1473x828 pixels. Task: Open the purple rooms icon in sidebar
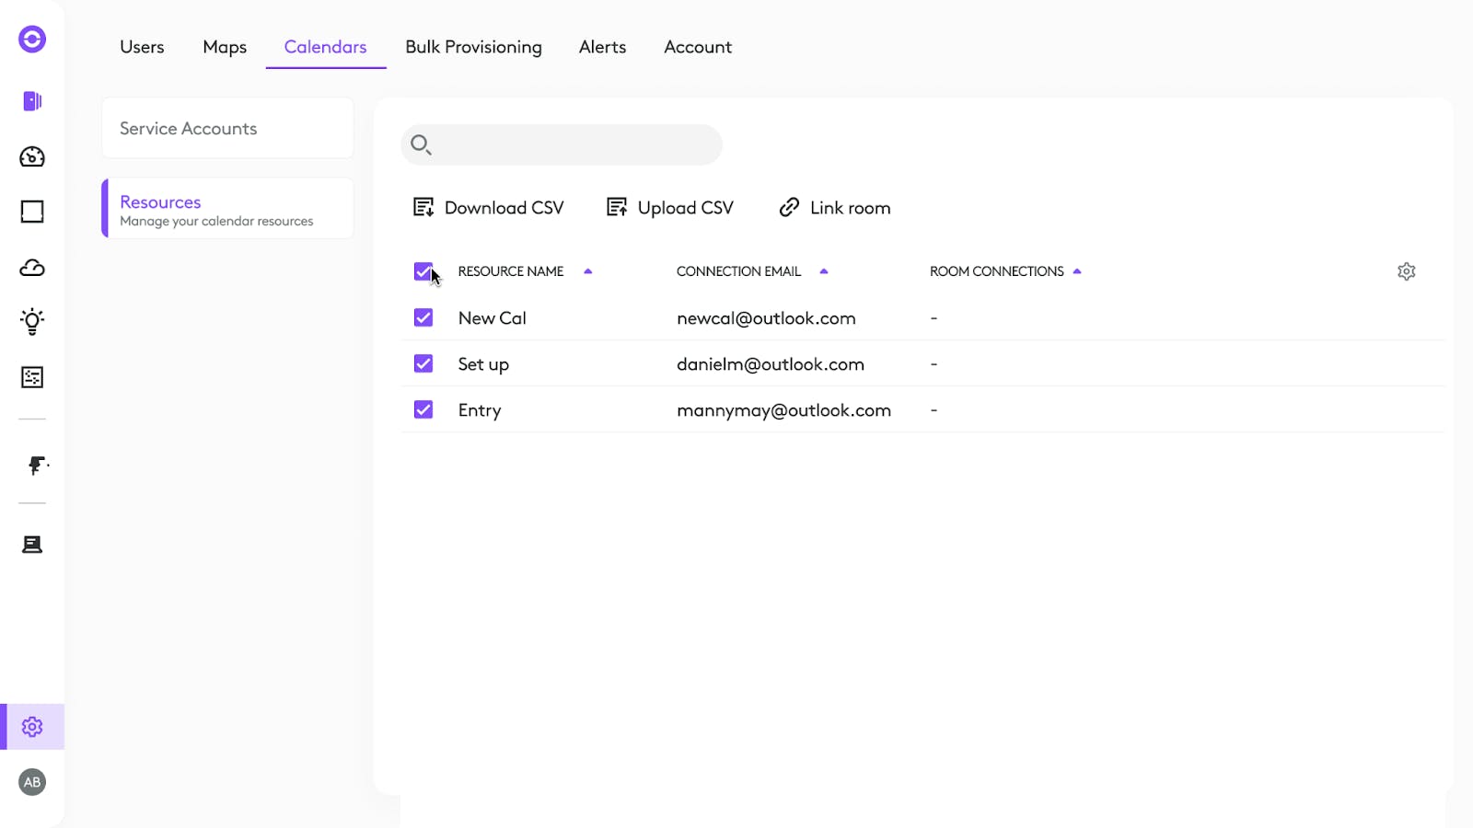(x=32, y=101)
